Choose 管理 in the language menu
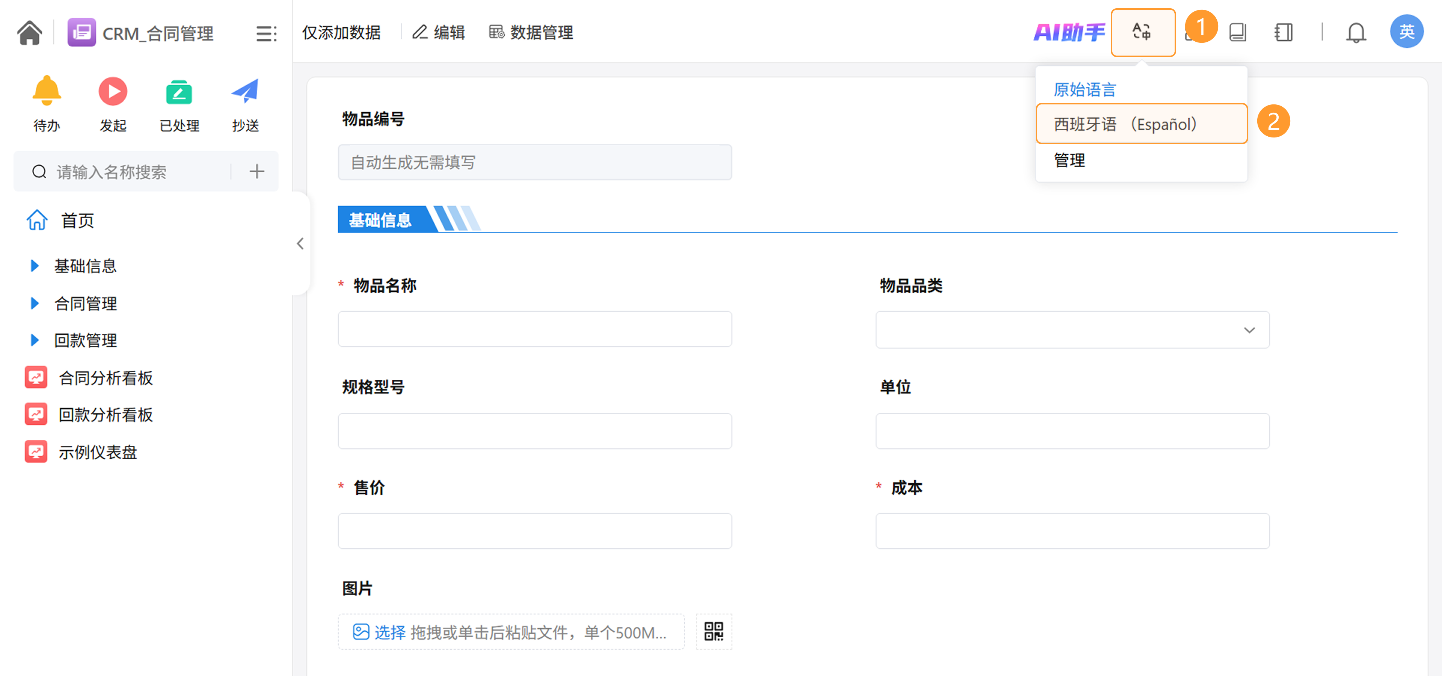Viewport: 1442px width, 676px height. click(1069, 161)
